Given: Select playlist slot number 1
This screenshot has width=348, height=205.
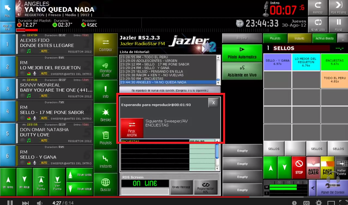Looking at the screenshot, I should [7, 44].
